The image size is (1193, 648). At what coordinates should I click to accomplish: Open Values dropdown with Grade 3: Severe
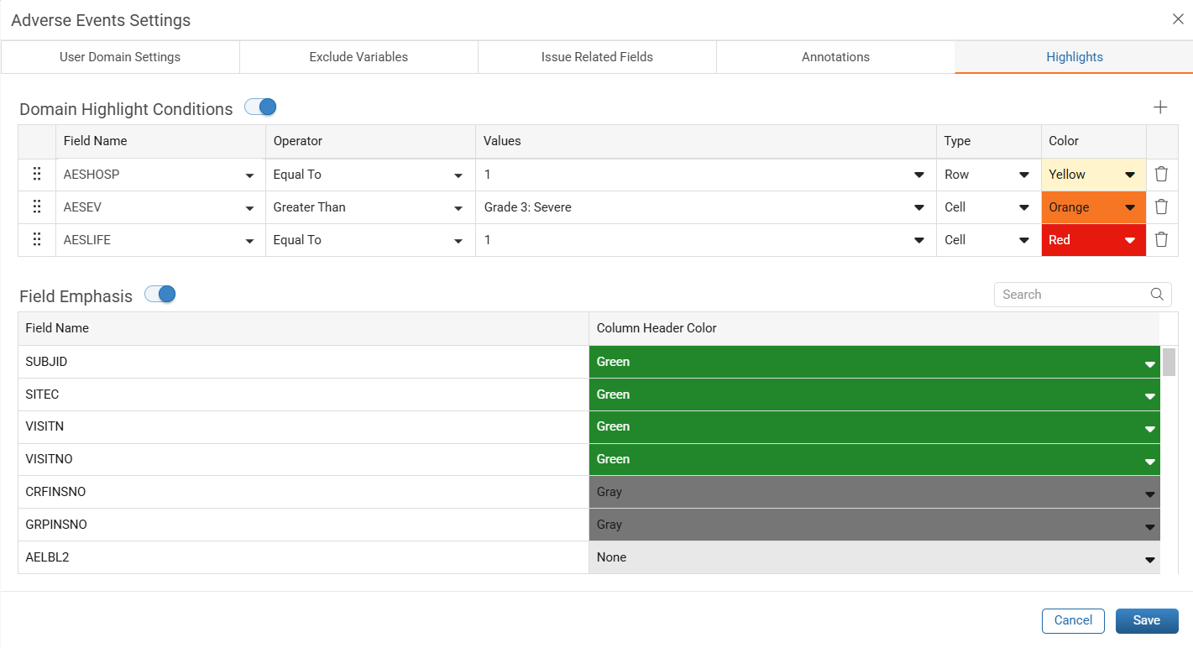coord(706,207)
